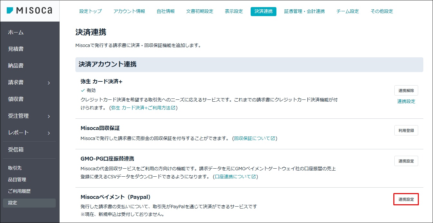Click 利用登録 for Misoca回収保証
The width and height of the screenshot is (433, 223).
406,130
